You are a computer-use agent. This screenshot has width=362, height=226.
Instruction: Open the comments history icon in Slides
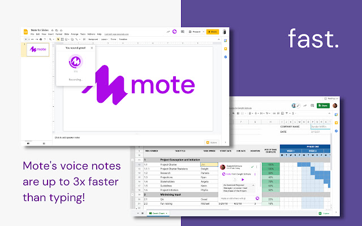click(183, 32)
